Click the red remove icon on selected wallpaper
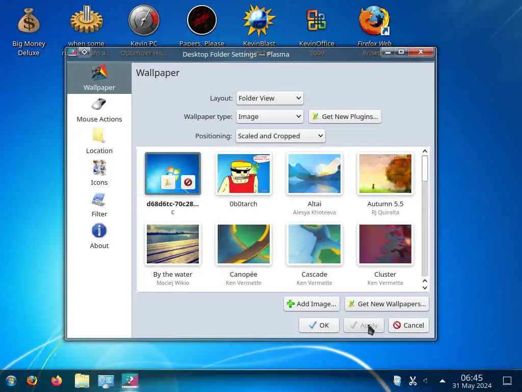The height and width of the screenshot is (392, 522). [188, 182]
